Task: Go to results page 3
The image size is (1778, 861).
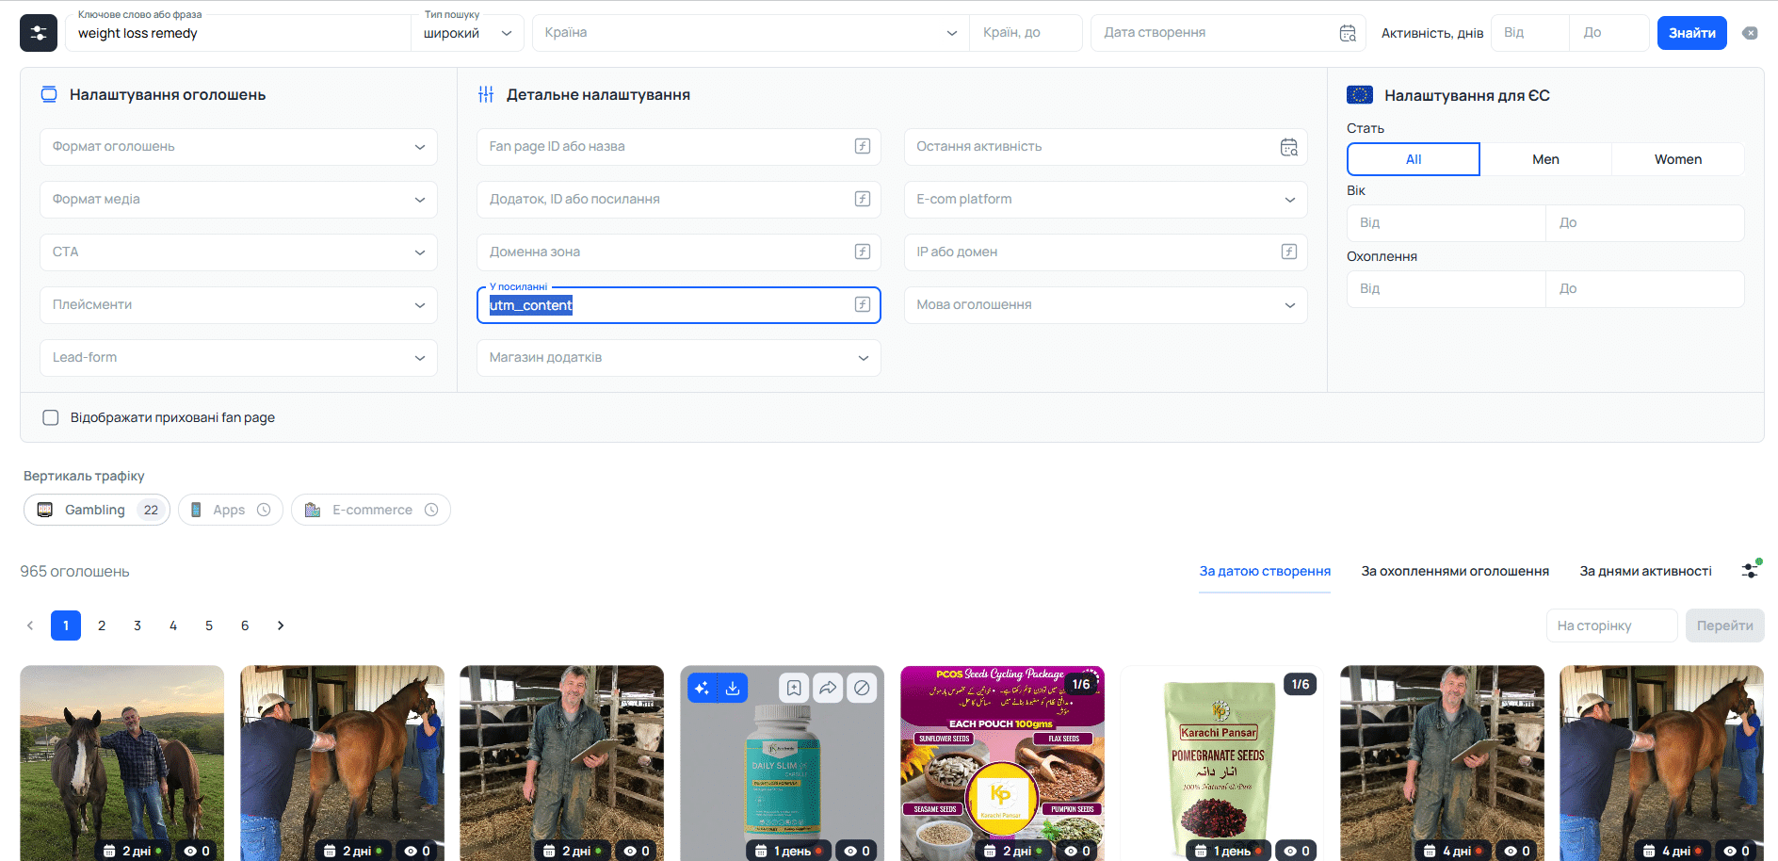Action: tap(137, 625)
